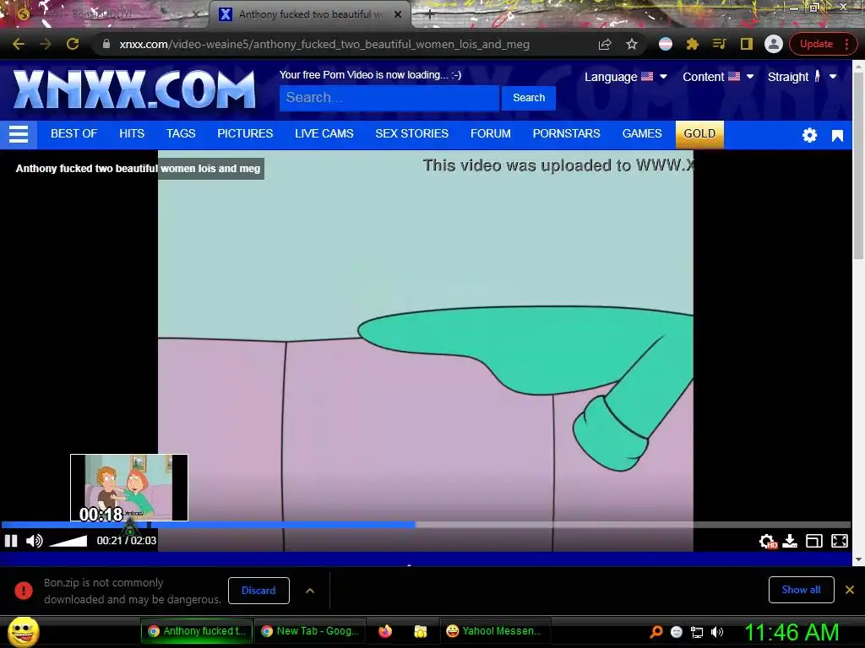
Task: Click the download warning icon
Action: click(x=24, y=591)
